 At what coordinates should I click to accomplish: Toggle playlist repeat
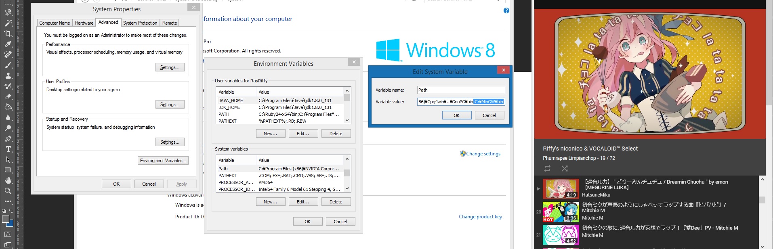pos(547,168)
